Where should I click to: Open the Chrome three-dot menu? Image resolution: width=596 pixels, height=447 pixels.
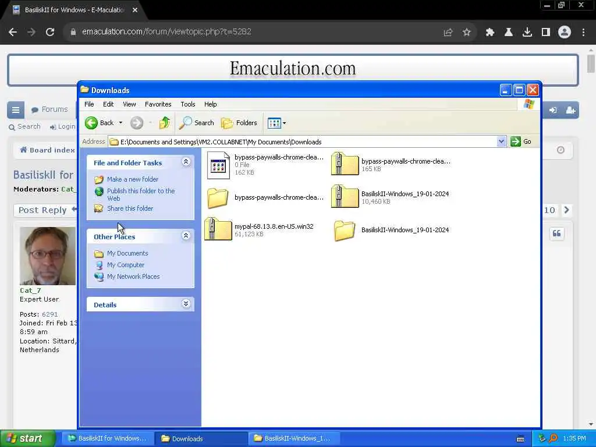583,33
